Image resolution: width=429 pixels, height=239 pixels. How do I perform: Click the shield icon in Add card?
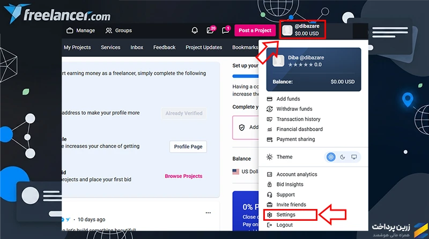click(242, 128)
